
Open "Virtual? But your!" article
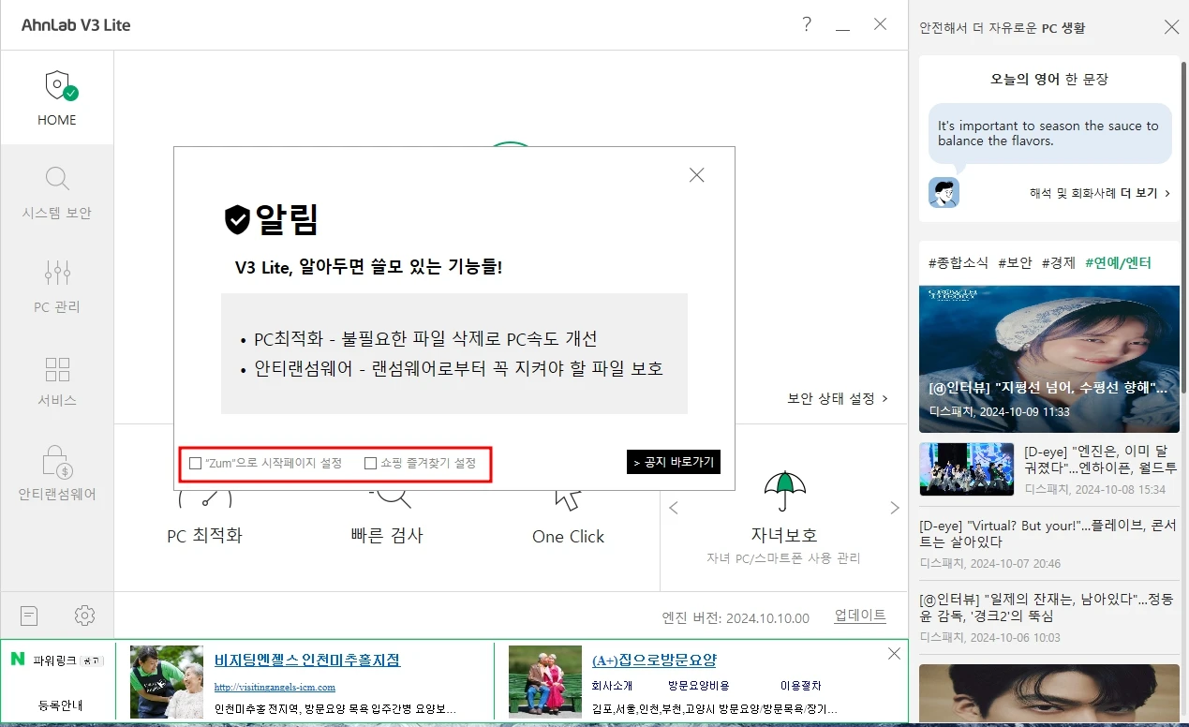[1048, 533]
